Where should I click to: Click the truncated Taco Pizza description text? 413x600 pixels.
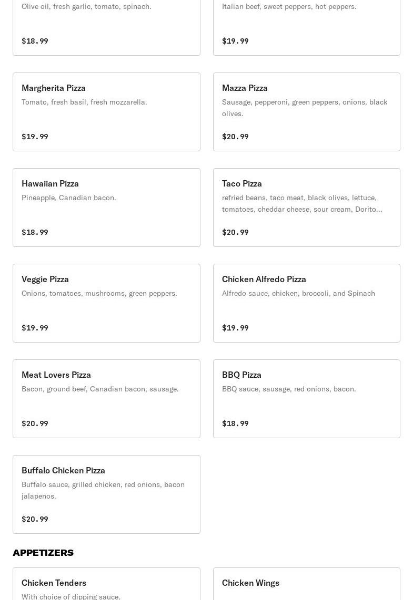[x=302, y=203]
